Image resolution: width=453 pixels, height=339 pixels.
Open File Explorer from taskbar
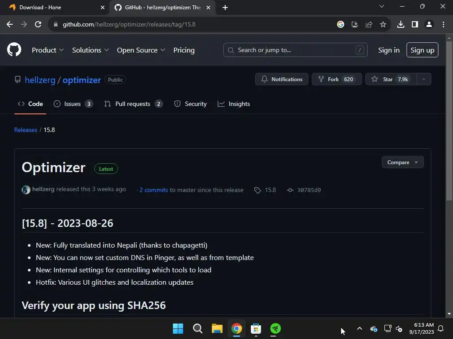[x=217, y=328]
